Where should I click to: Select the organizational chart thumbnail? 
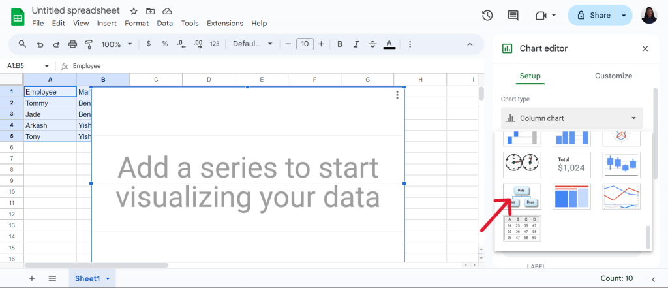pyautogui.click(x=522, y=197)
